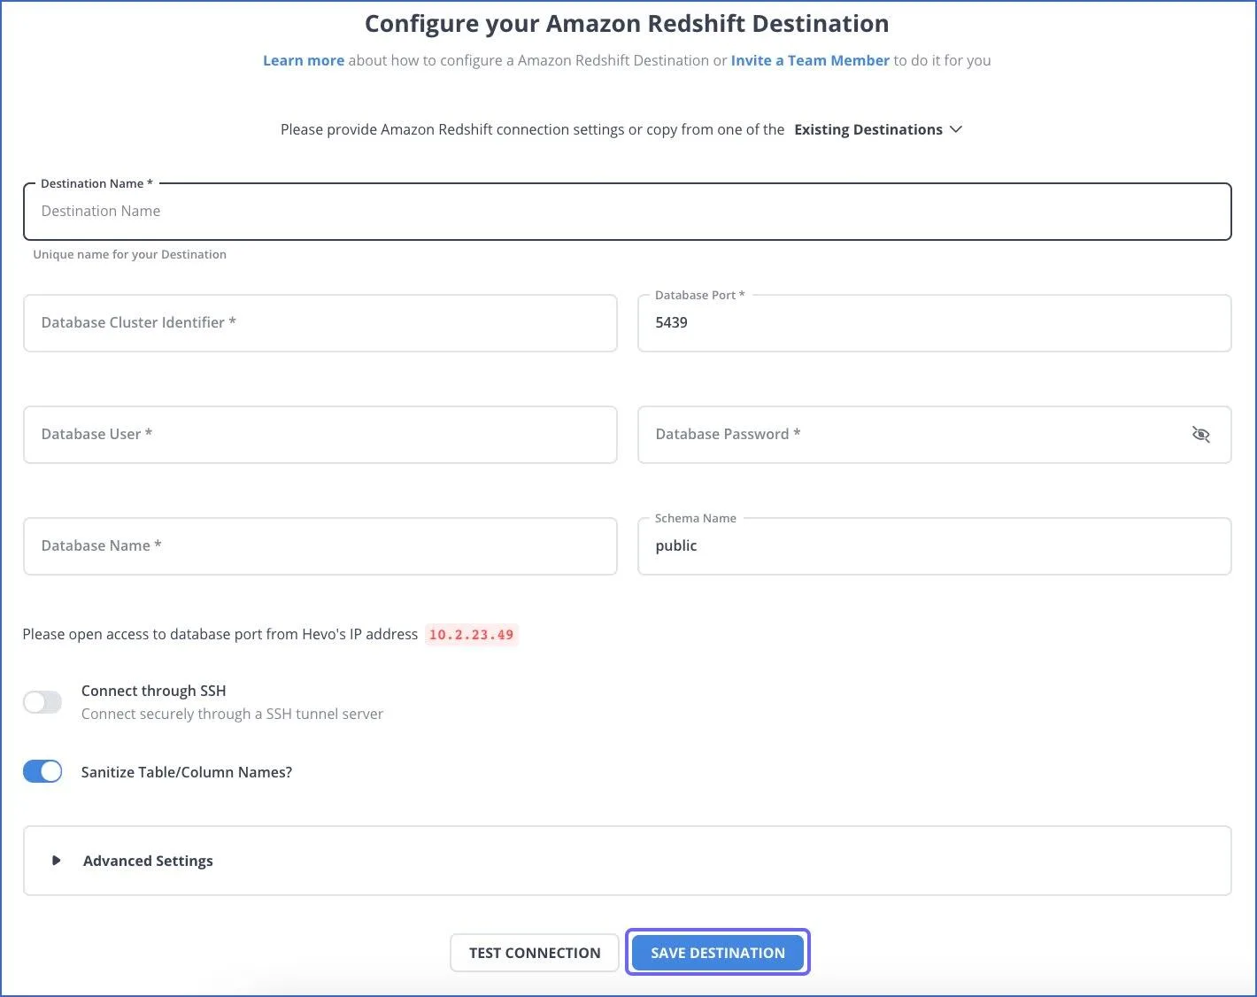Image resolution: width=1257 pixels, height=997 pixels.
Task: Click the Database User field
Action: (320, 434)
